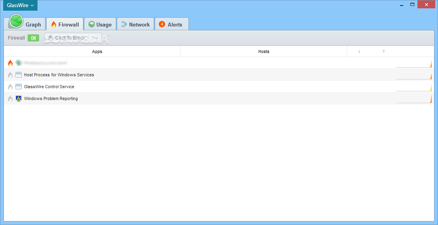
Task: Select Windows Problem Reporting row text
Action: pos(51,98)
